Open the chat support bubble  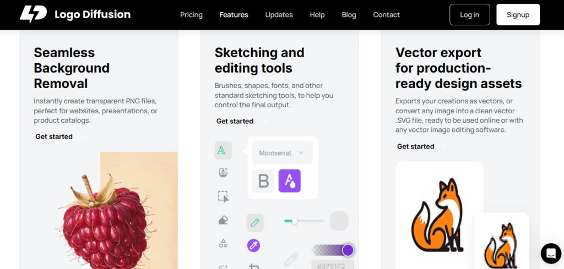pyautogui.click(x=550, y=253)
